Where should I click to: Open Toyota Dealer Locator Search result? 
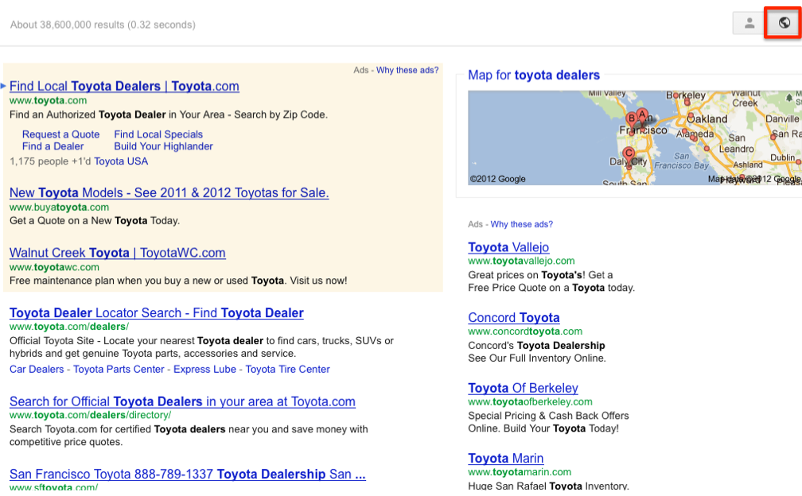point(157,313)
